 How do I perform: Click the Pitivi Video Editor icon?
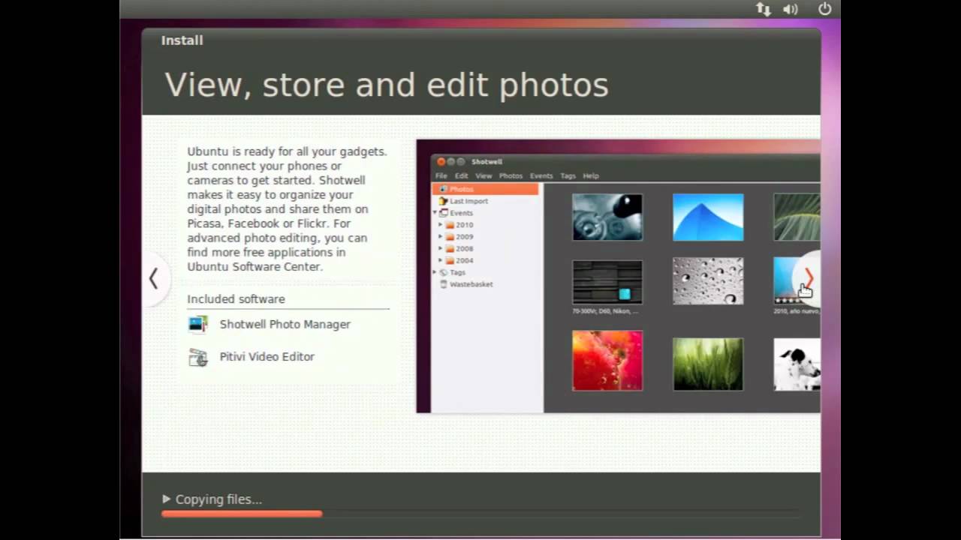pos(198,357)
